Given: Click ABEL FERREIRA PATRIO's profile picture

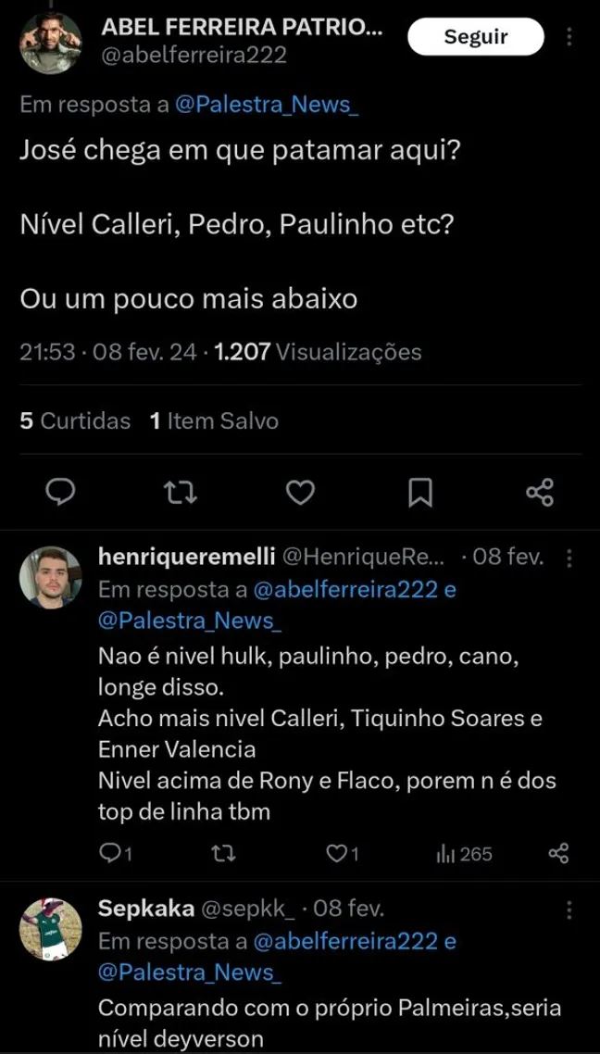Looking at the screenshot, I should (50, 37).
